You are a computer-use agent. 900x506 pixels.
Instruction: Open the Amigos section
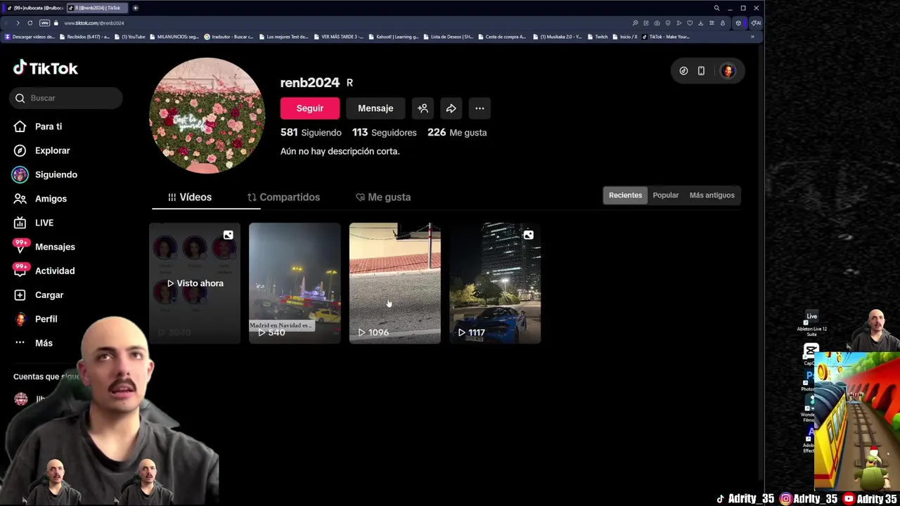point(41,199)
